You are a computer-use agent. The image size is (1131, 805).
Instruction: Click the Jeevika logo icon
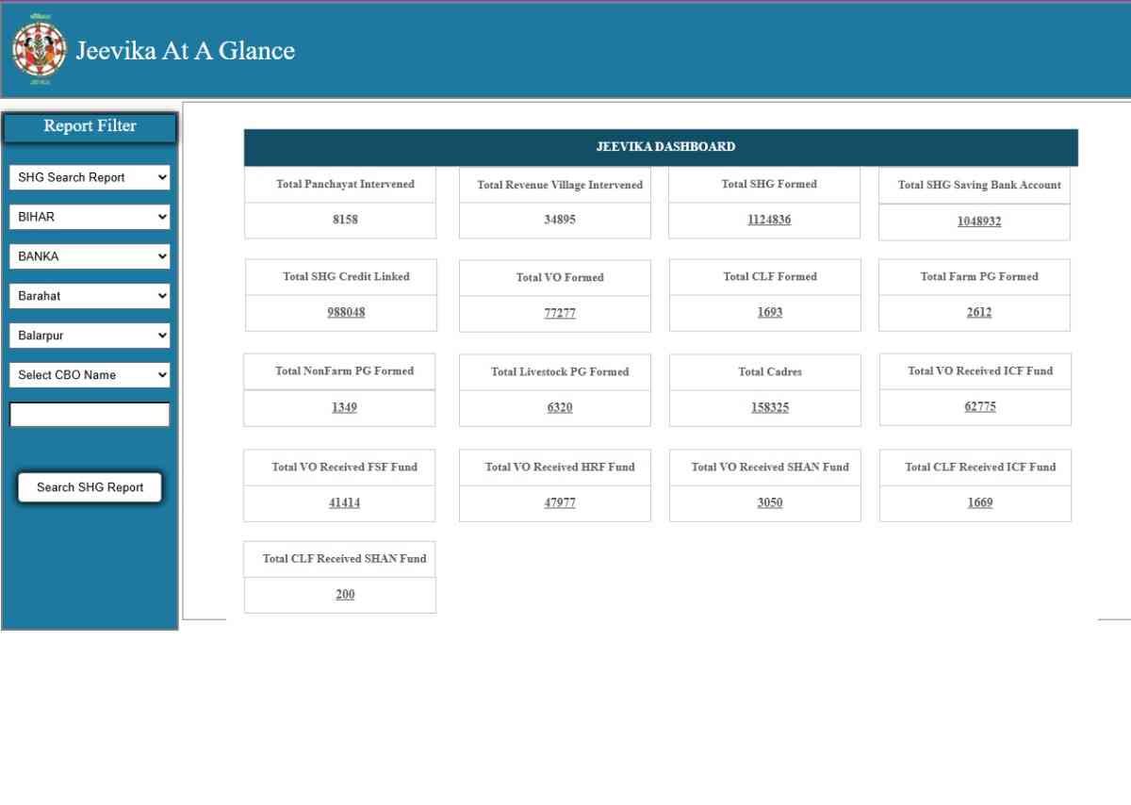pyautogui.click(x=40, y=50)
